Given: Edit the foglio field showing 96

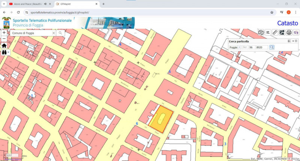Looking at the screenshot, I should tap(252, 47).
